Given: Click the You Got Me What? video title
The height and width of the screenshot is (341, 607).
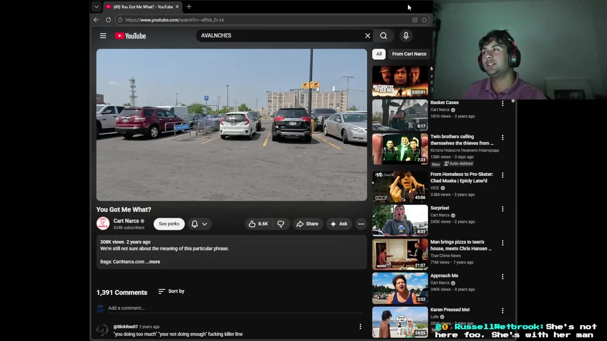Looking at the screenshot, I should tap(124, 209).
